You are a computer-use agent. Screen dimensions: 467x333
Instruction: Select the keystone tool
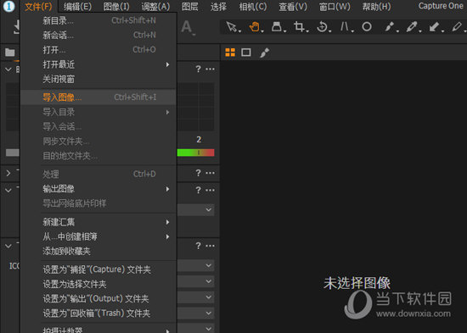tap(345, 27)
